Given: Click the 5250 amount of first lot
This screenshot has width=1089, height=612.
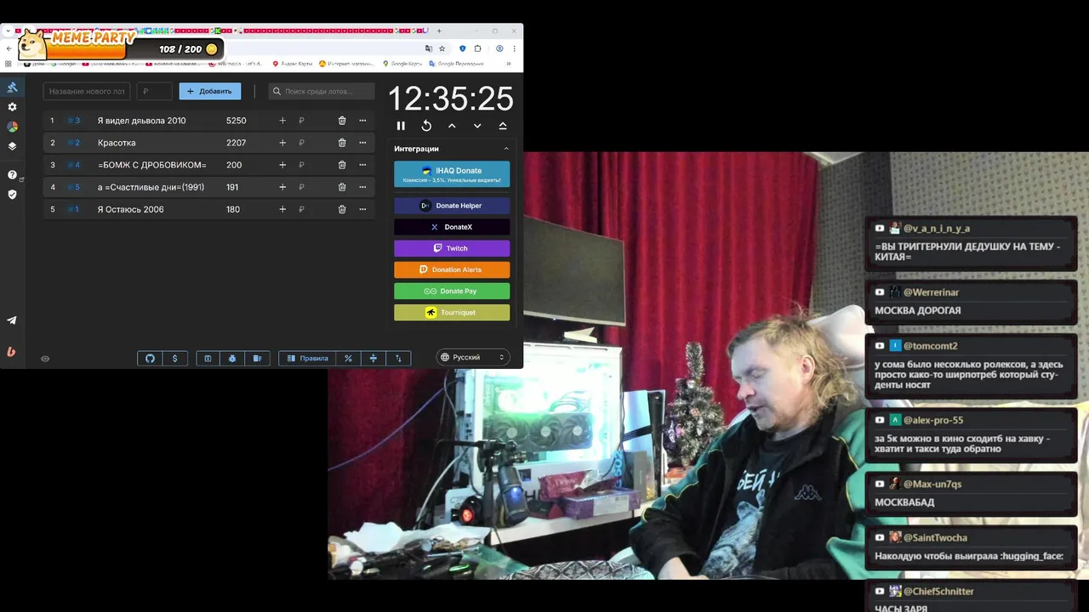Looking at the screenshot, I should [237, 121].
